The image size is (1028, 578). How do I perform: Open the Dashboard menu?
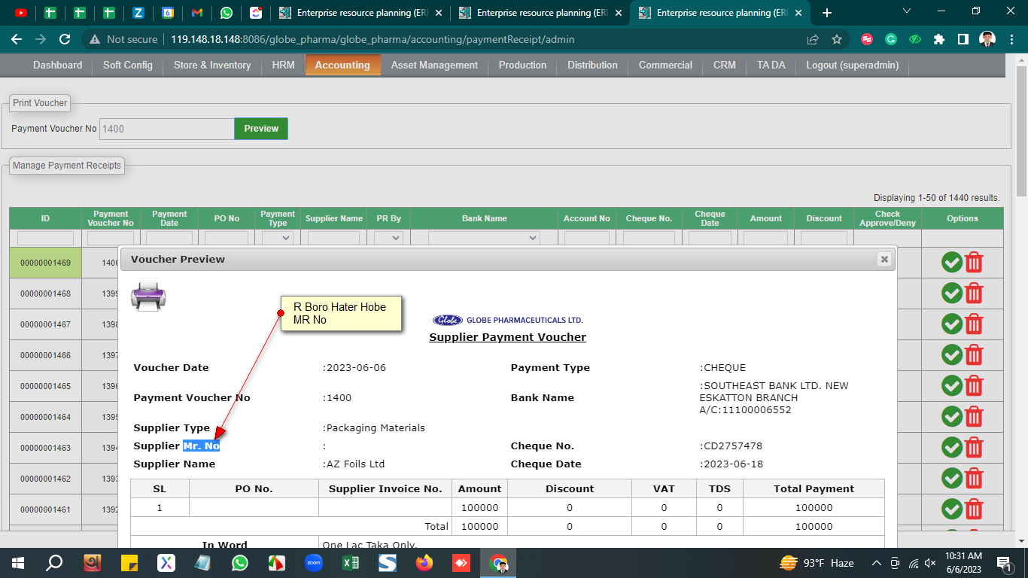[58, 65]
